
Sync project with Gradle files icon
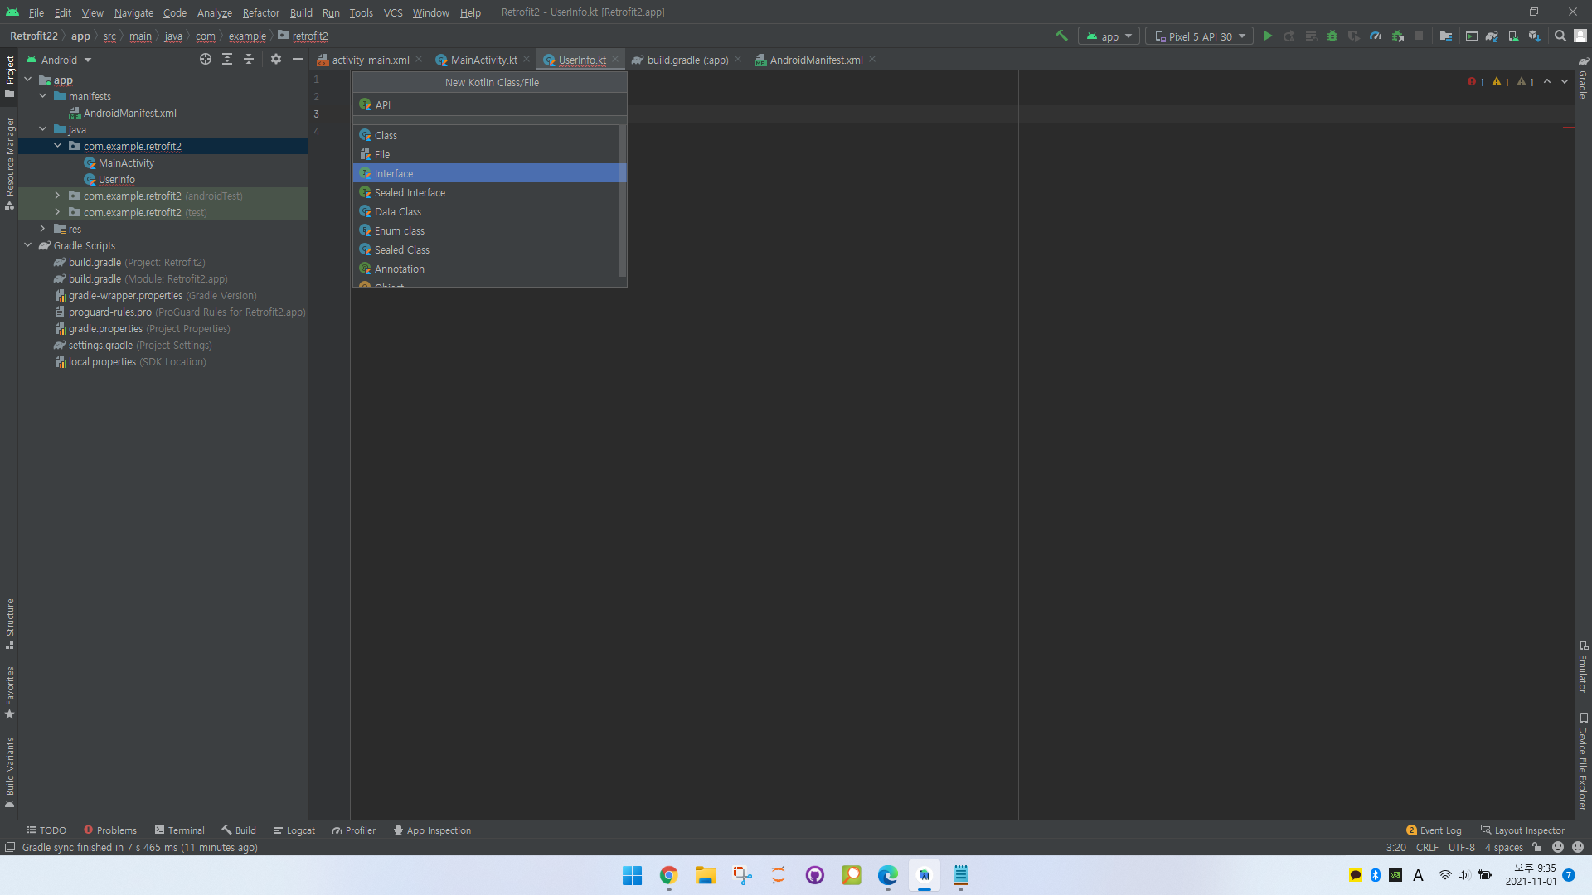(1492, 36)
